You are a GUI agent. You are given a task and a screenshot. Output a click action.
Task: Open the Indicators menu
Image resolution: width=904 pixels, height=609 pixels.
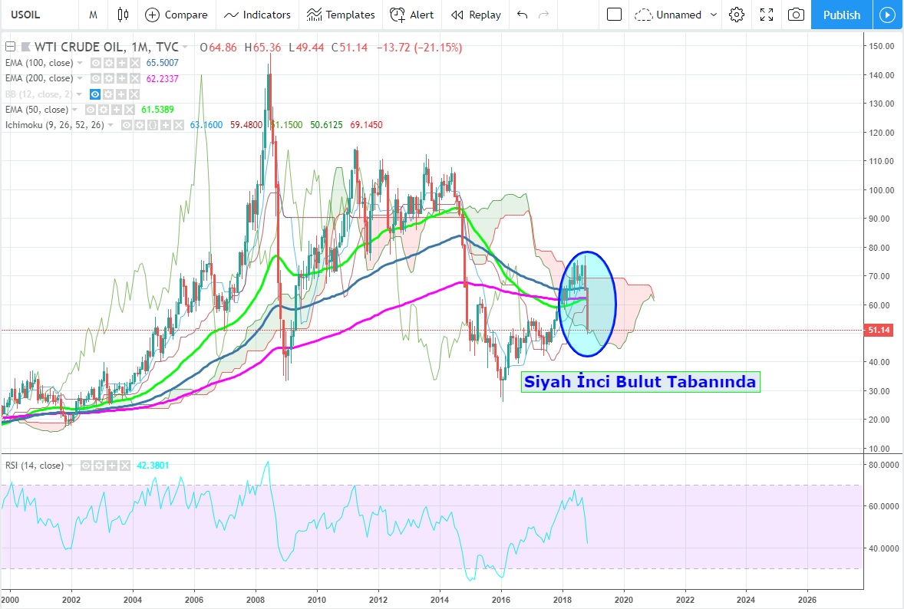[x=257, y=15]
